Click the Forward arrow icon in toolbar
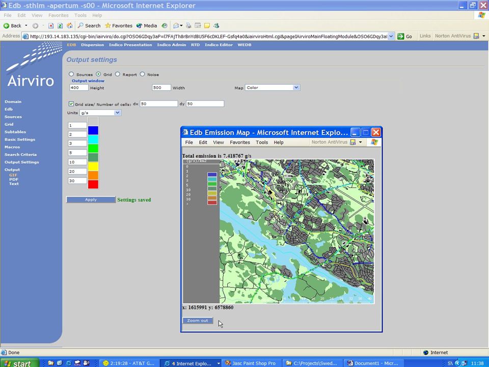 tap(35, 25)
